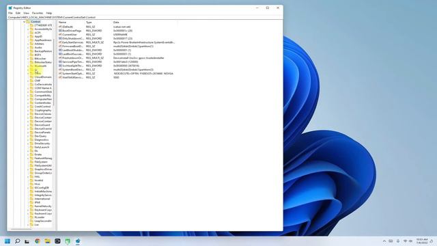Select the DmaSecurity tree key
Viewport: 437px width, 246px height.
(x=42, y=143)
